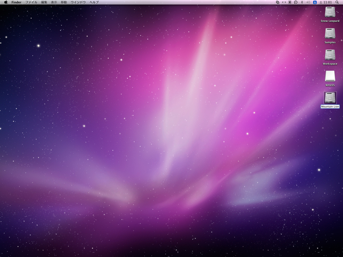Open the 編集 menu

[x=44, y=2]
